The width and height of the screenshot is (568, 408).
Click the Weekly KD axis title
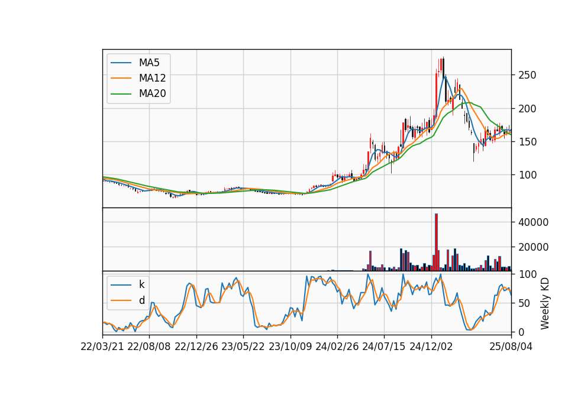click(545, 303)
